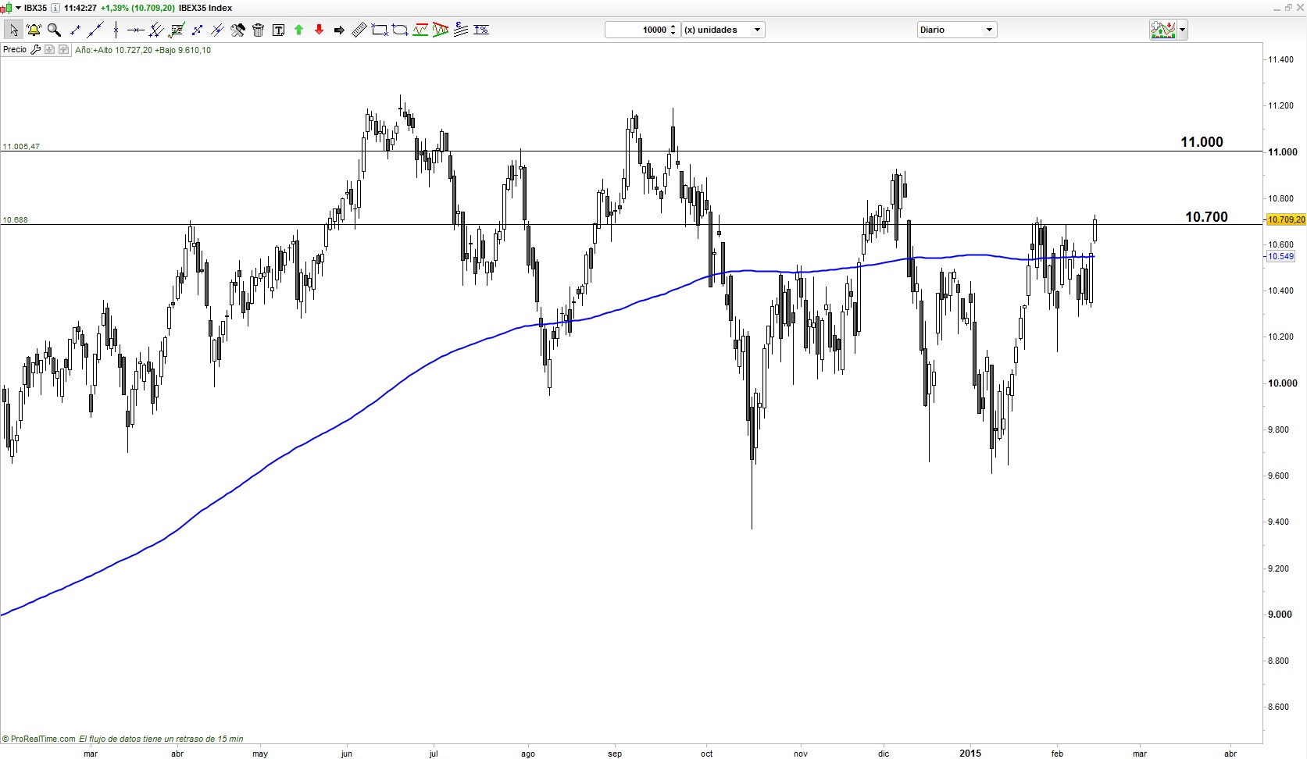Open the alert bell tool
This screenshot has width=1307, height=759.
34,30
